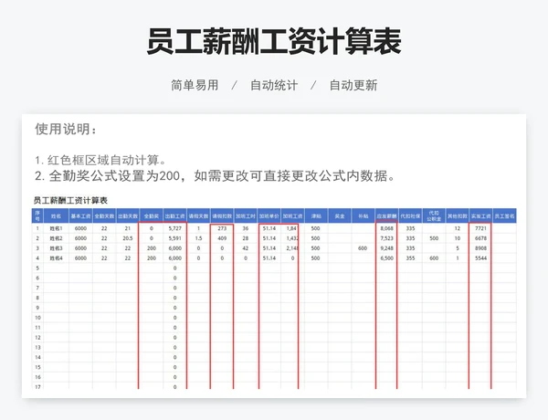This screenshot has height=420, width=548.
Task: Click the 请假天数 column header
Action: [x=198, y=216]
